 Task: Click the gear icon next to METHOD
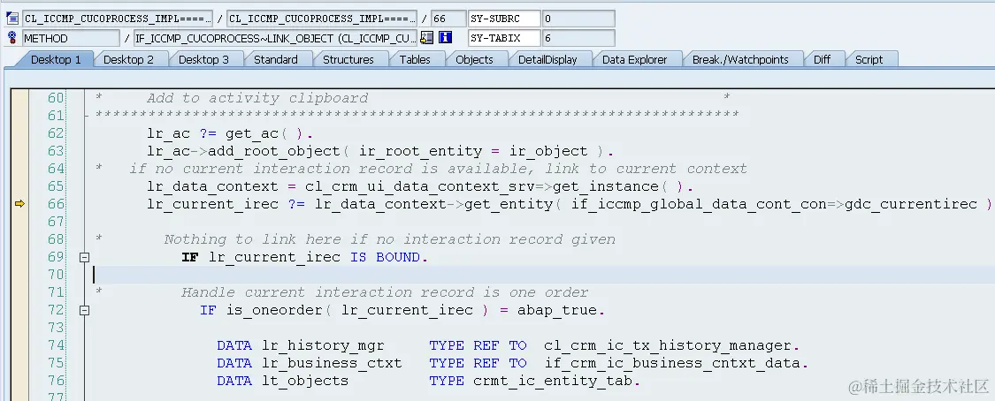point(12,38)
